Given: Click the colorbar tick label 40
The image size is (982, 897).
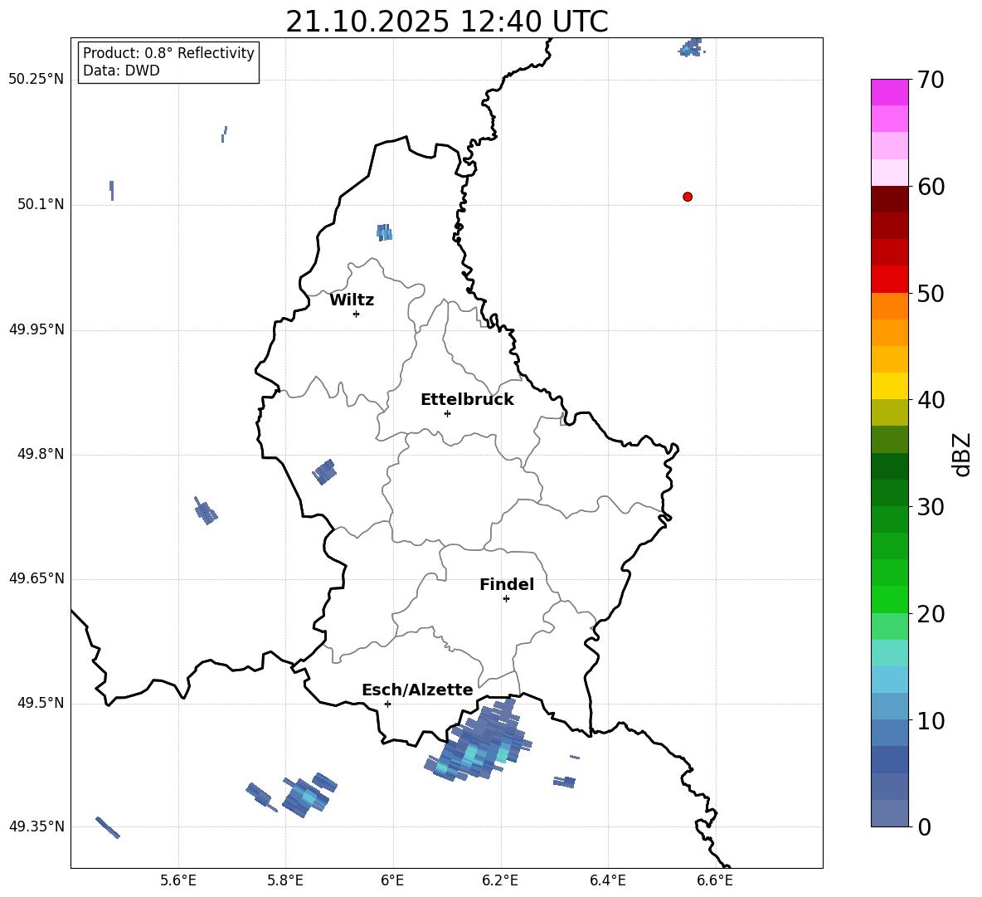Looking at the screenshot, I should click(930, 400).
